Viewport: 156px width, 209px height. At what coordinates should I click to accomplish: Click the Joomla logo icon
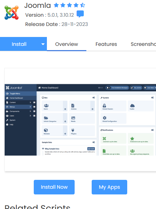(x=11, y=13)
